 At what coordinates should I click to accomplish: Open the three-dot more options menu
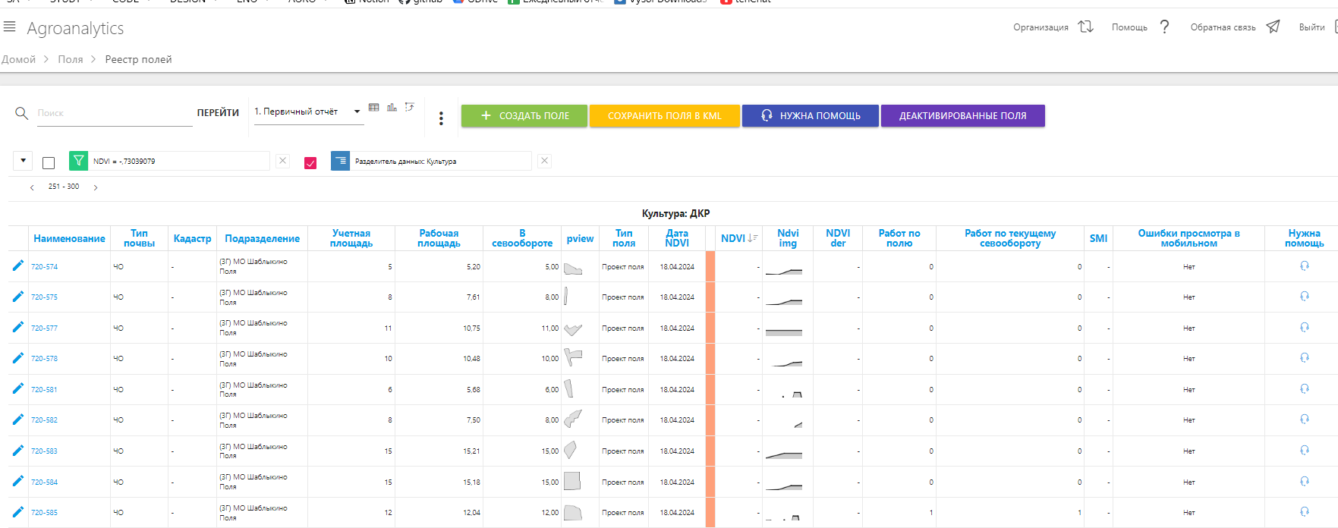tap(441, 118)
